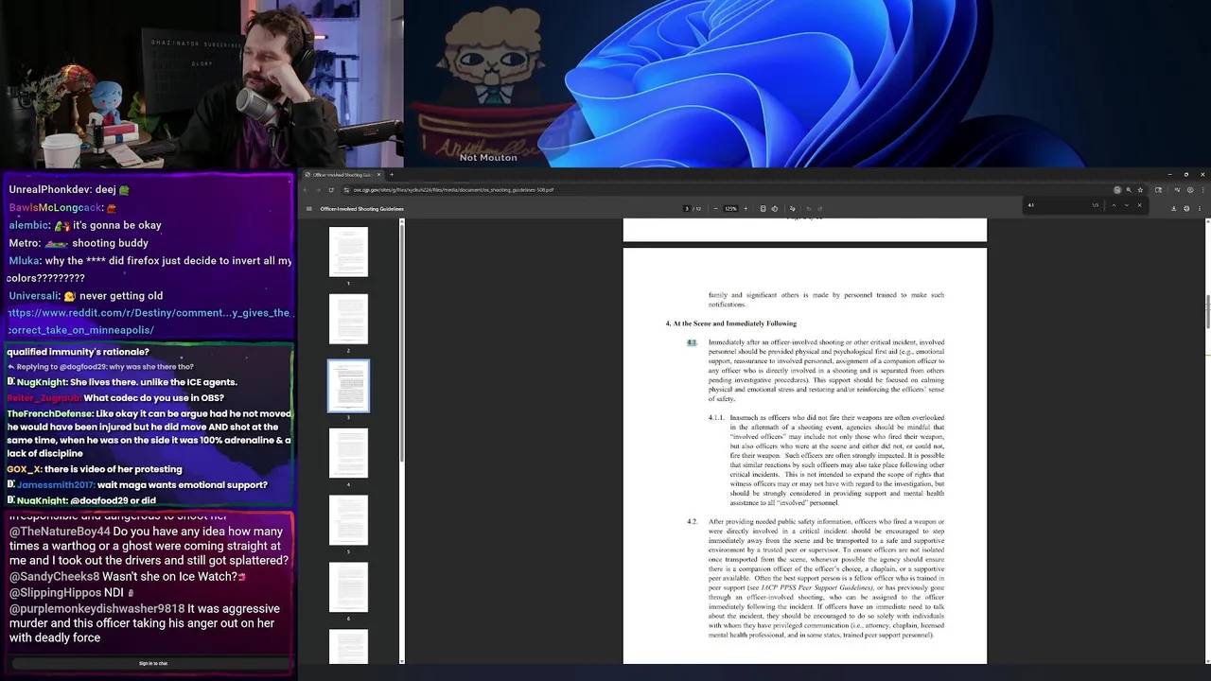Screen dimensions: 1211x681
Task: Undo the last PDF annotation
Action: coord(809,208)
